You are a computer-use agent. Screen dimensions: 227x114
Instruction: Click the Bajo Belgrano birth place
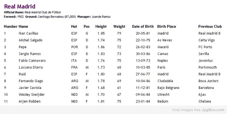pyautogui.click(x=168, y=88)
